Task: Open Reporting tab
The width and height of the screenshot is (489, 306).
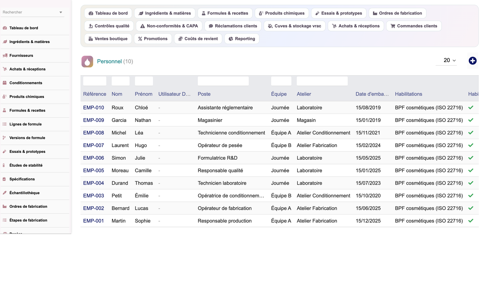Action: (x=242, y=39)
